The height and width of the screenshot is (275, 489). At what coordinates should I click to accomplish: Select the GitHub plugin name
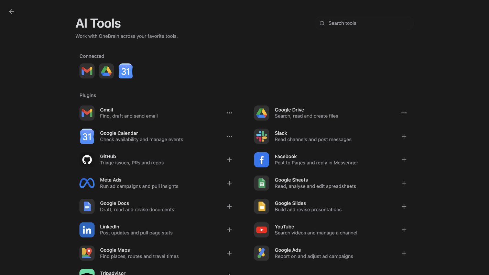[x=108, y=156]
